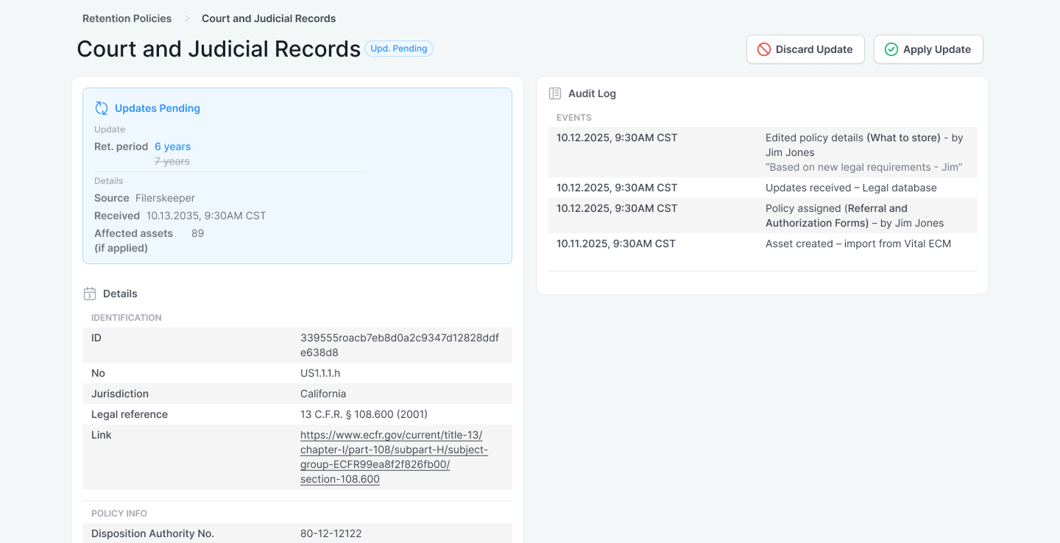Open the ecfr.gov legal reference link

[x=394, y=457]
